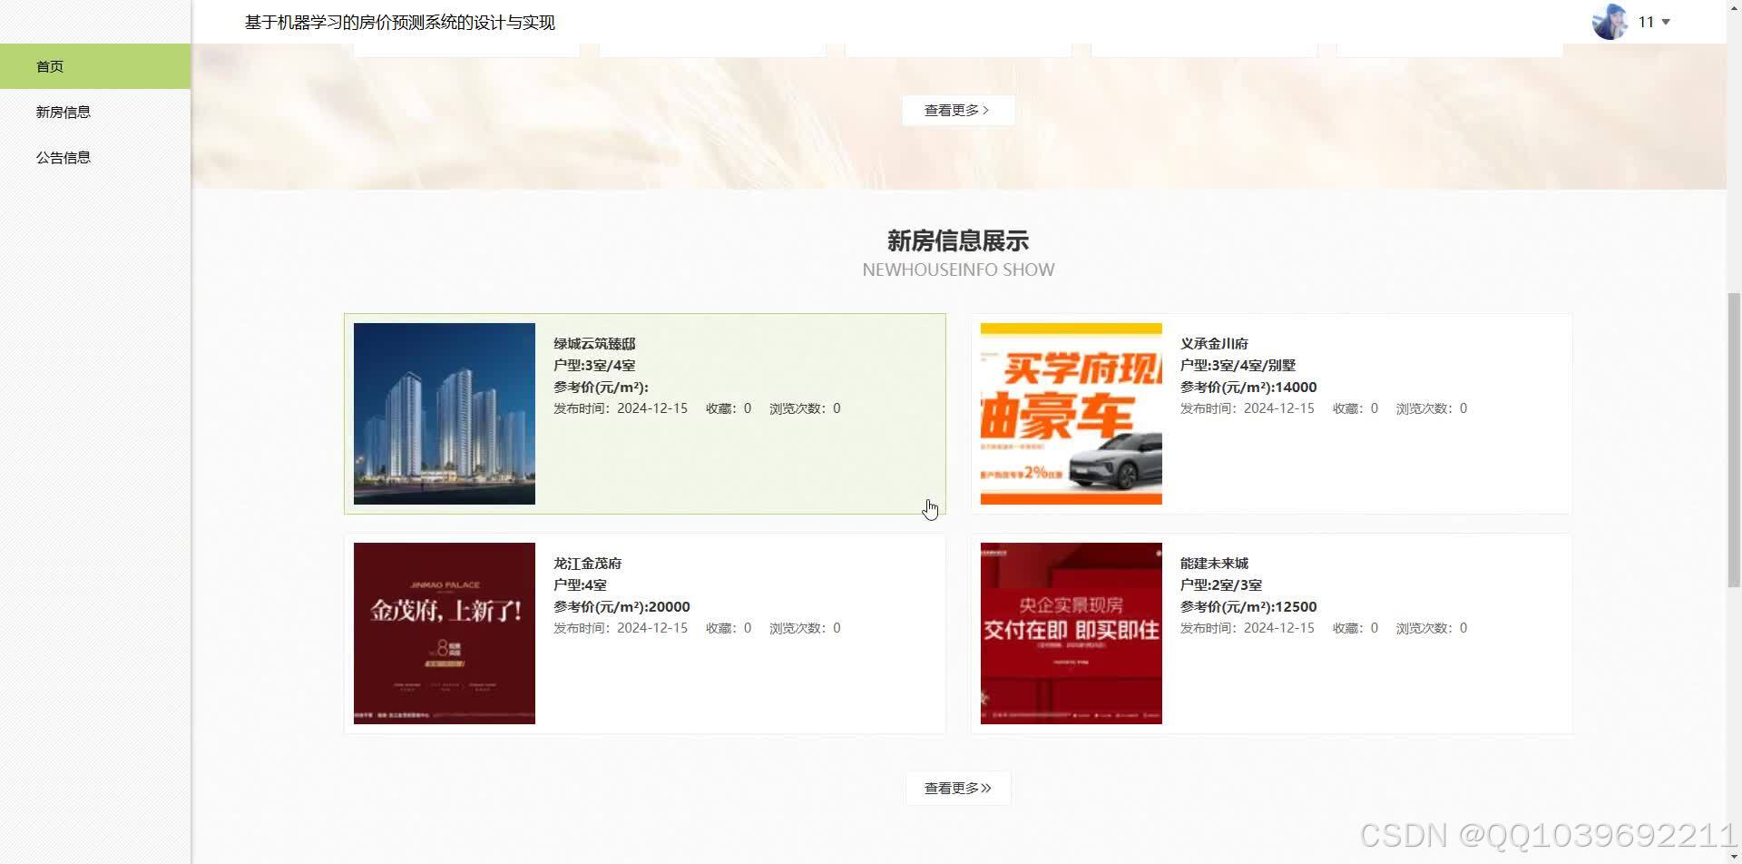Open the user avatar picture
Image resolution: width=1742 pixels, height=864 pixels.
(1610, 22)
